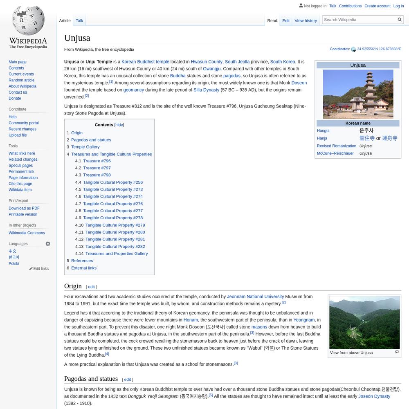Switch to the 한국어 language version
The width and height of the screenshot is (409, 409).
[x=14, y=257]
